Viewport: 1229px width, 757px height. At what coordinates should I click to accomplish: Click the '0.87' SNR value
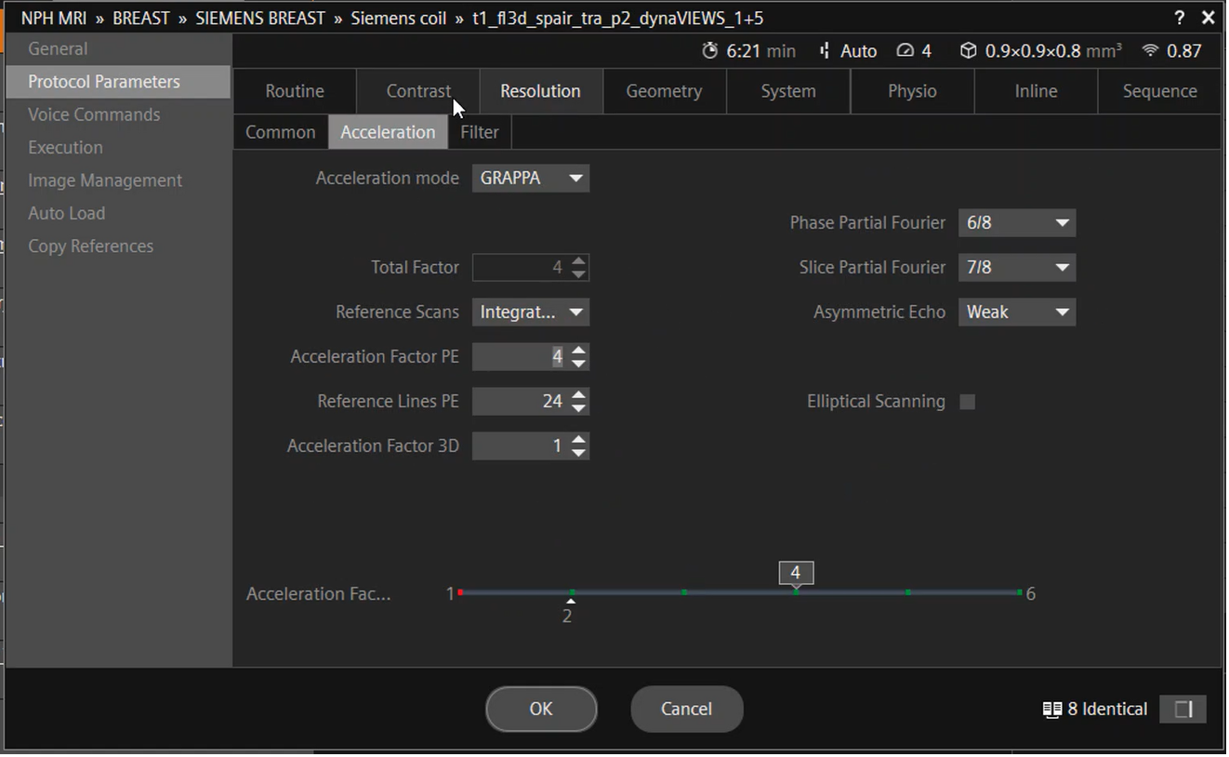click(1184, 51)
